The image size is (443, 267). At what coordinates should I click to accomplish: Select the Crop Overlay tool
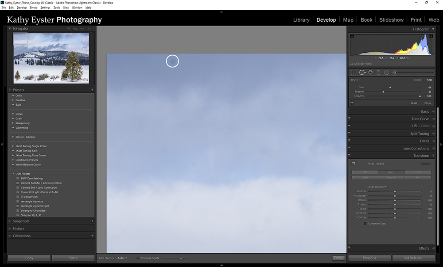(353, 72)
